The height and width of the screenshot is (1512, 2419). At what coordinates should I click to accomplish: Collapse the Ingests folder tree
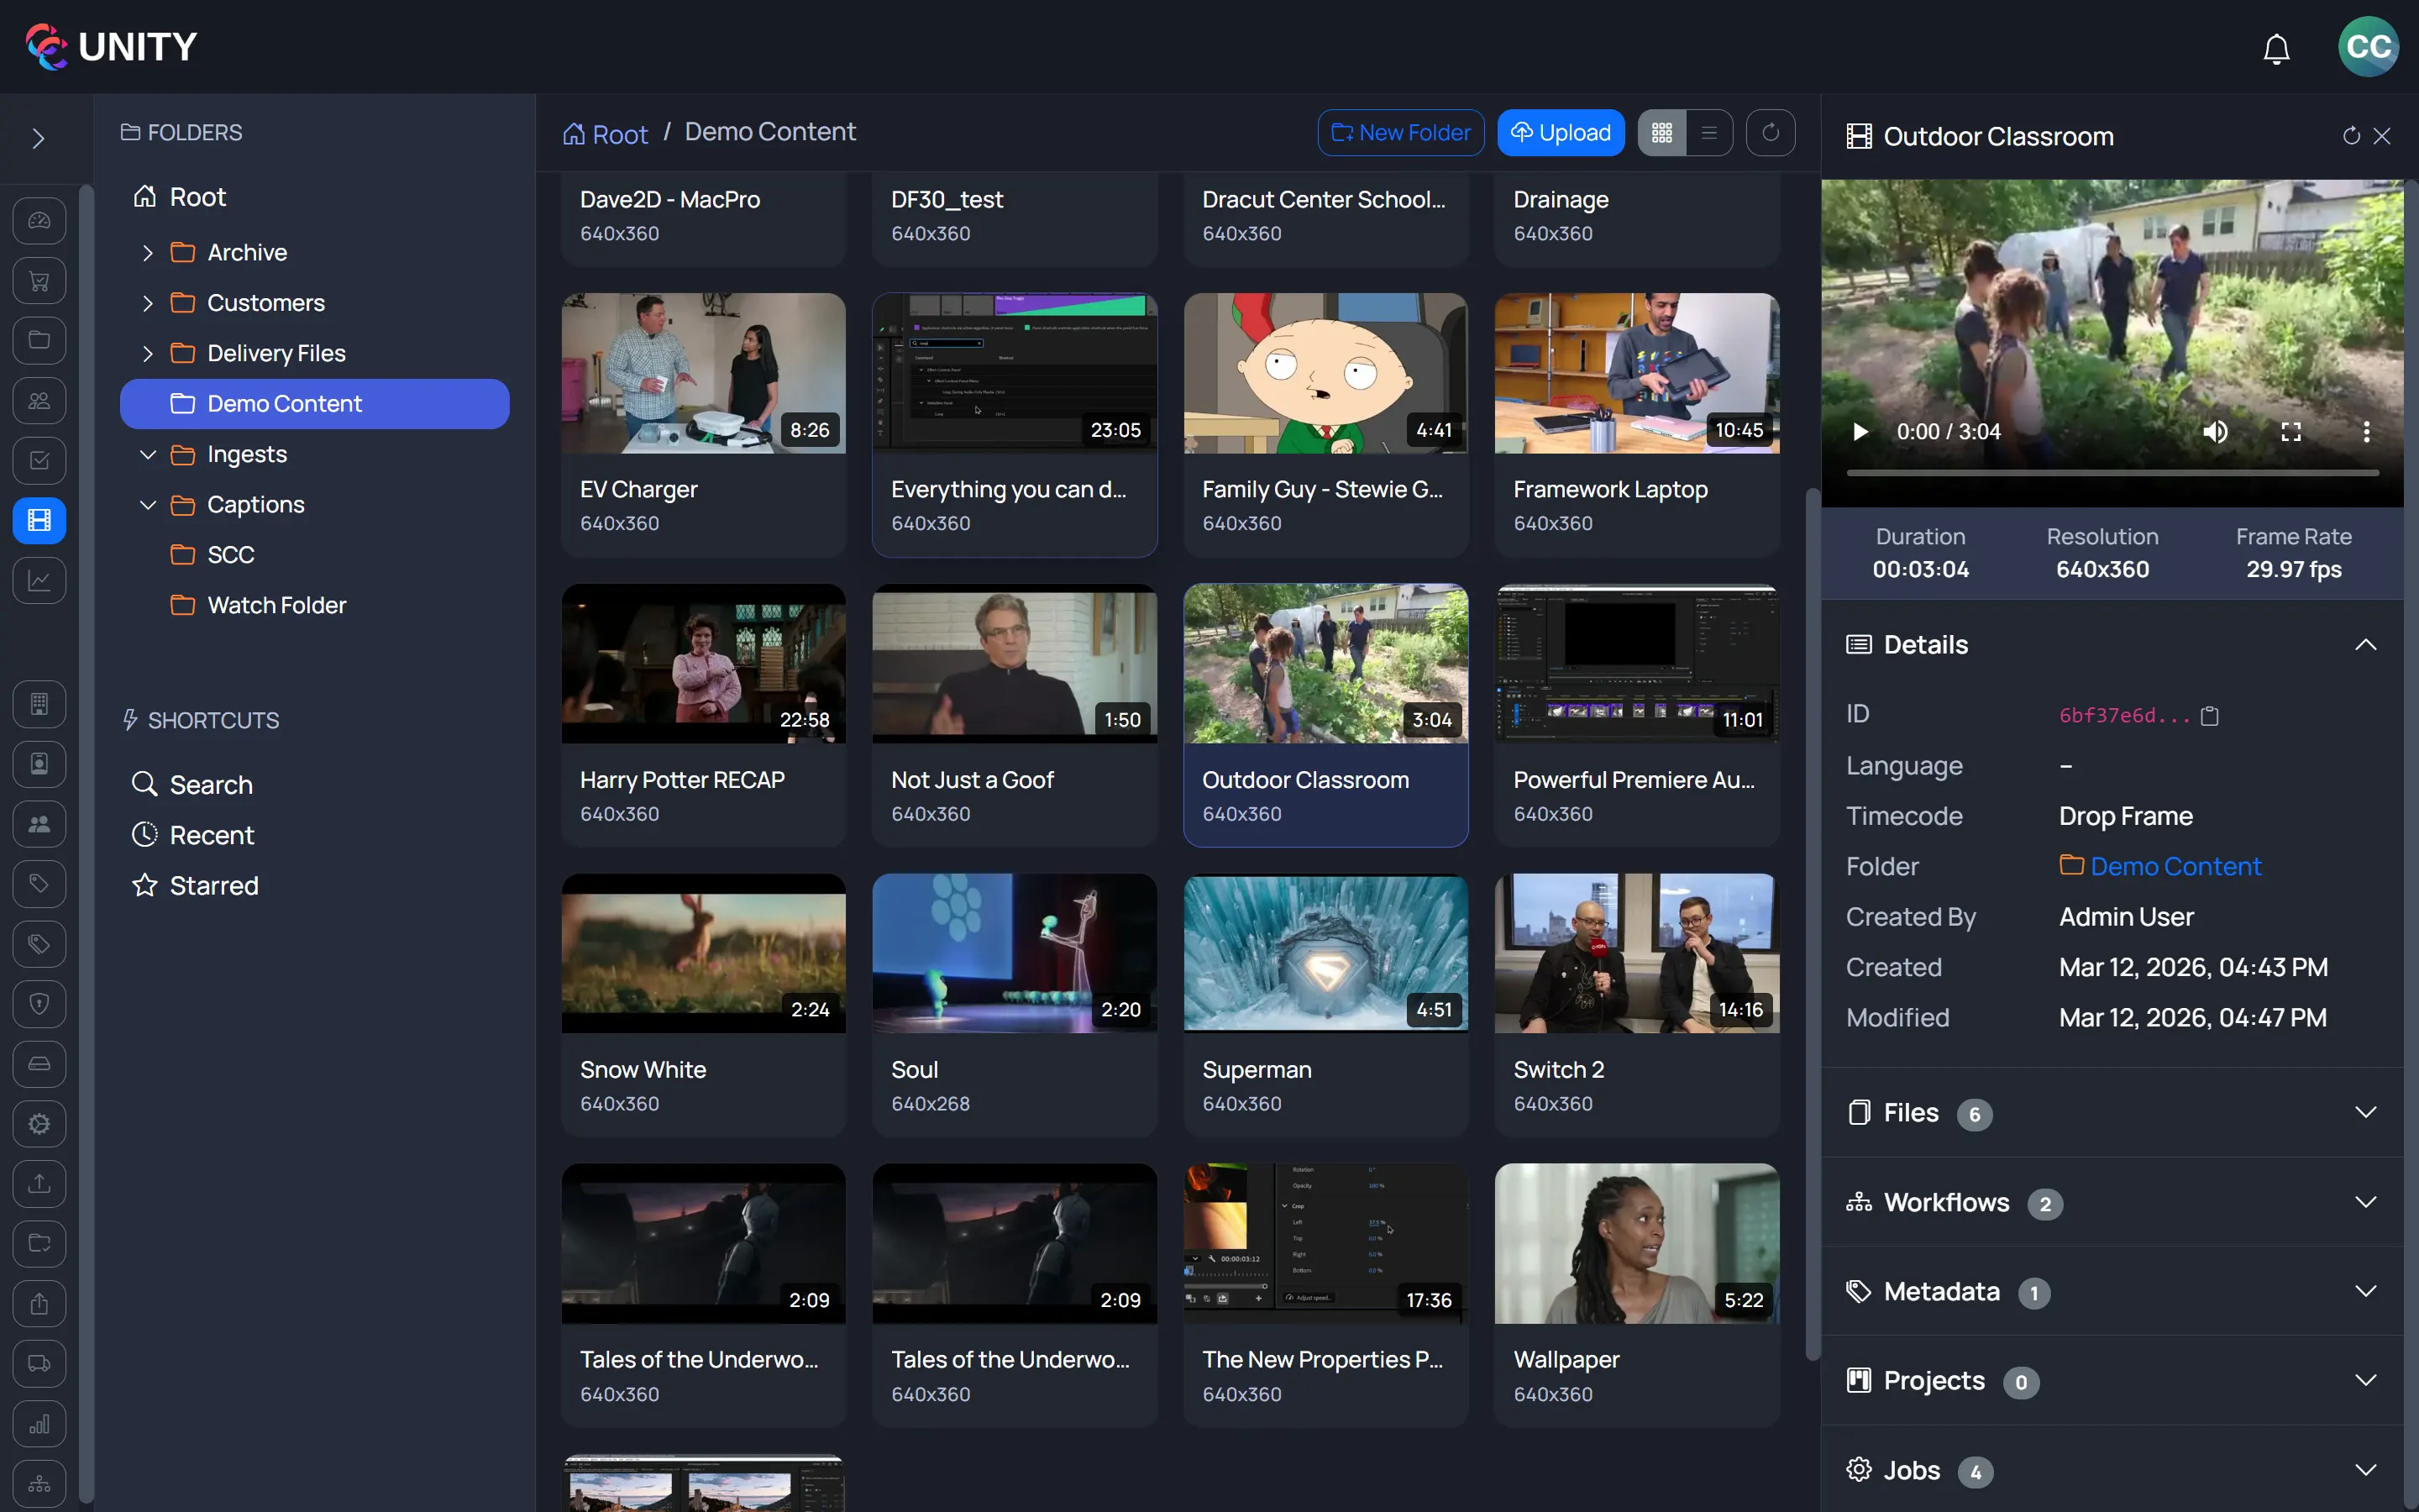pyautogui.click(x=148, y=454)
